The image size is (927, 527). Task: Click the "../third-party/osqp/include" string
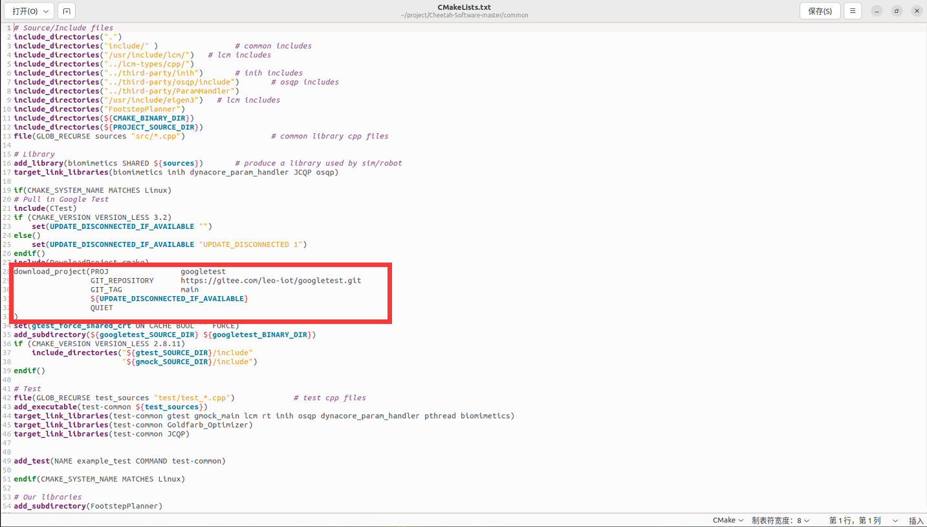tap(169, 82)
